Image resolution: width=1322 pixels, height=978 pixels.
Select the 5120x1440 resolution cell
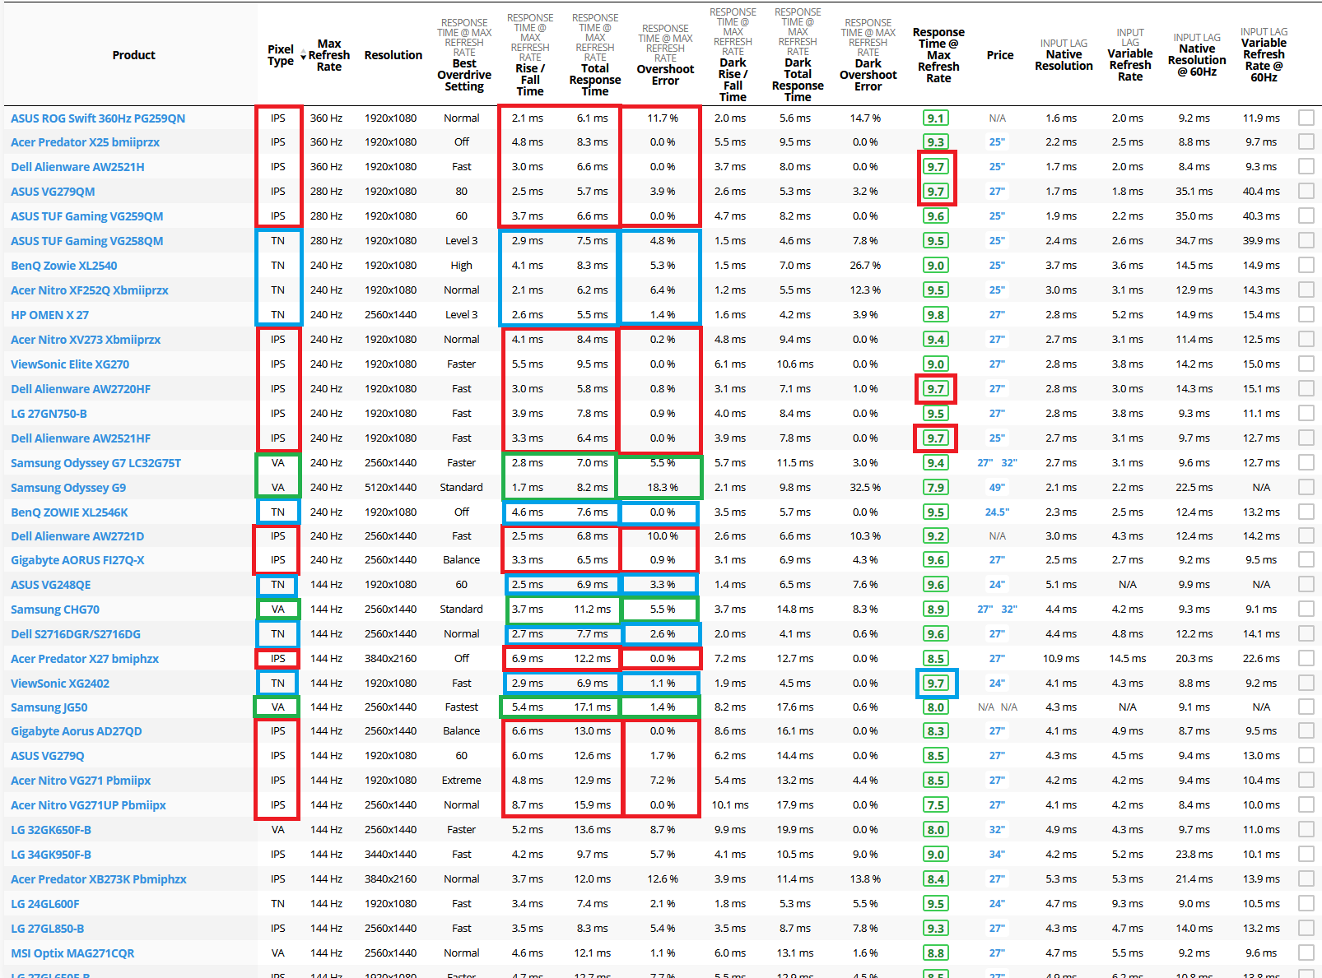pos(390,487)
